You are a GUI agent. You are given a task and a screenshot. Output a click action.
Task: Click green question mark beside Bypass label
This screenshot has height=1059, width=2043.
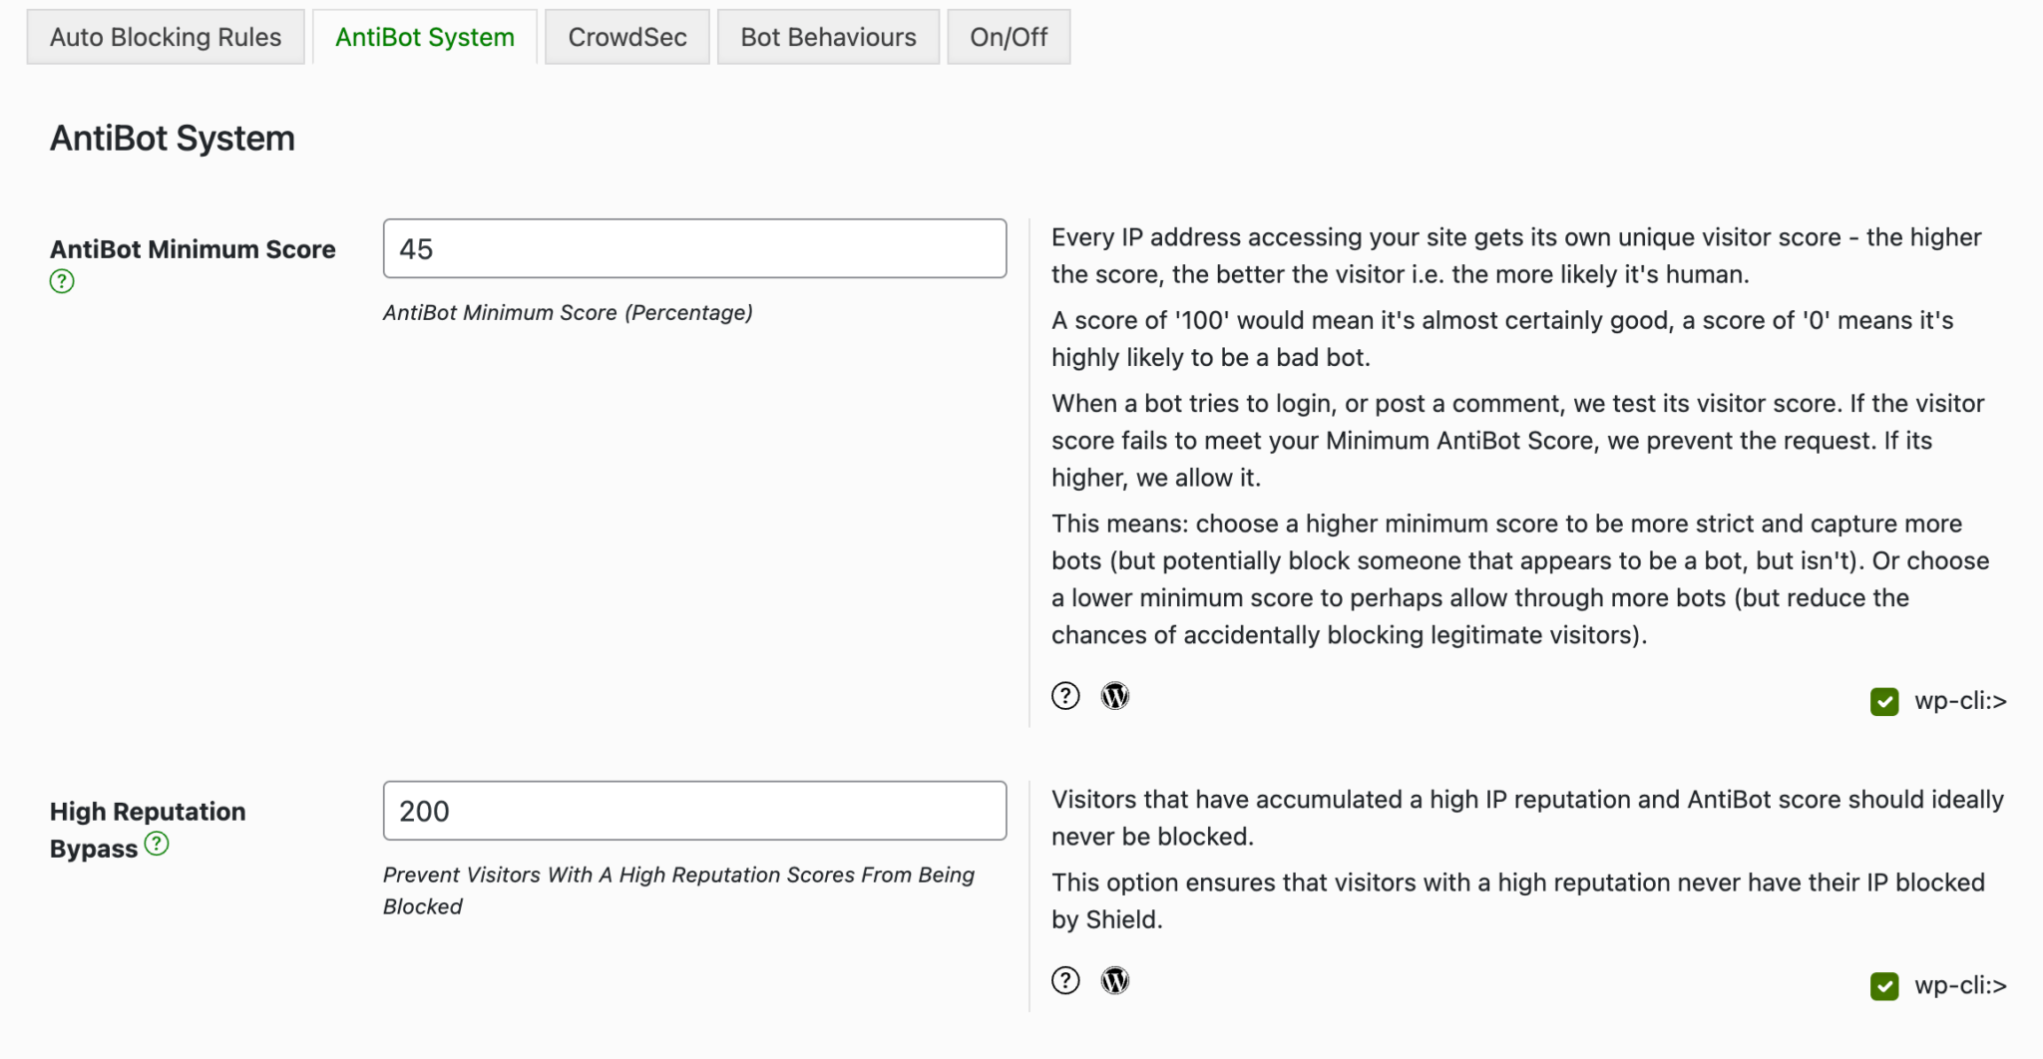click(x=157, y=845)
